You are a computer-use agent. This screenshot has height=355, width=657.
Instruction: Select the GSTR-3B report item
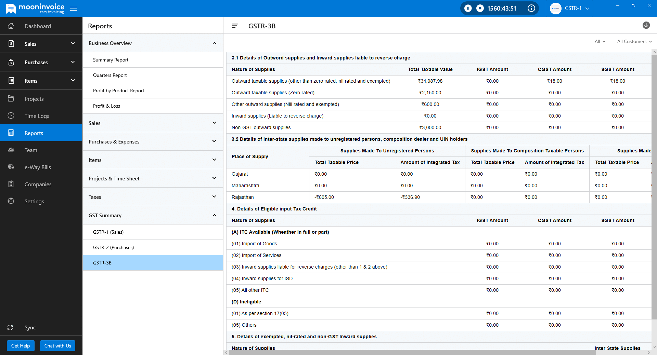tap(153, 263)
